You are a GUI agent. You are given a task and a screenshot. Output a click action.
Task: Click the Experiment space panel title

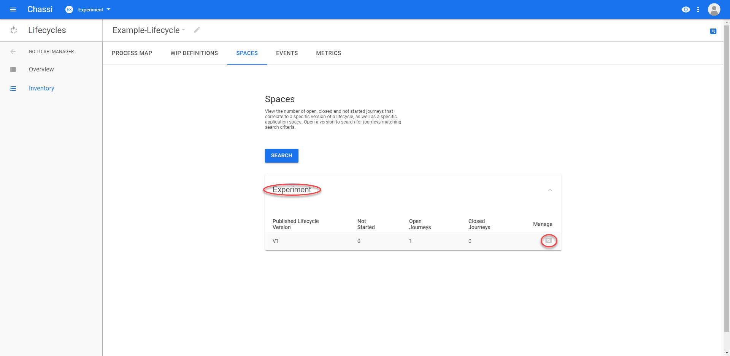[x=292, y=190]
